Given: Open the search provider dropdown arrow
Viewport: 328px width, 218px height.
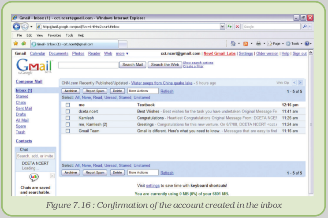Looking at the screenshot, I should tap(310, 26).
